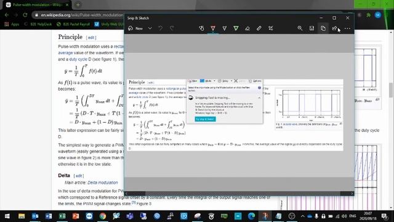This screenshot has height=222, width=394.
Task: Select the Image Crop tool
Action: [271, 28]
